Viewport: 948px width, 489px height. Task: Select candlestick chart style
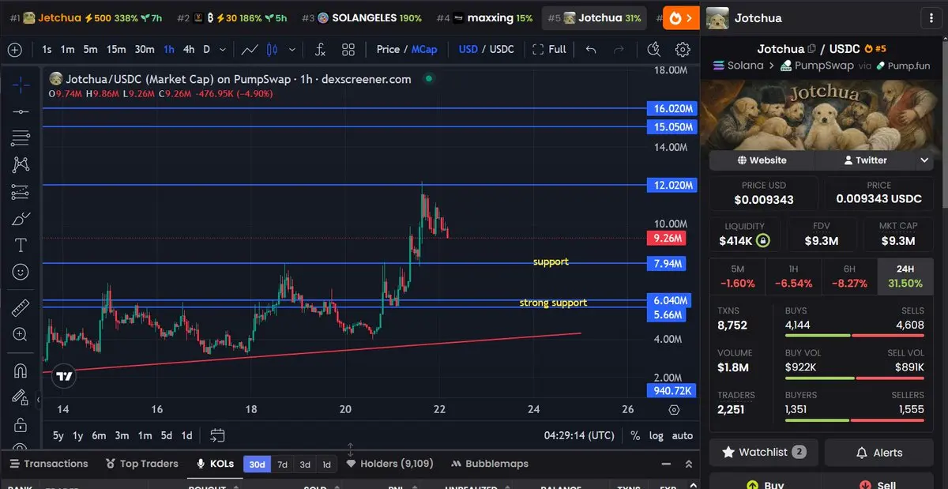pos(273,50)
